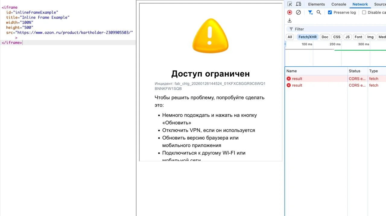Select the second failed result request
Screen dimensions: 386x216
(297, 85)
